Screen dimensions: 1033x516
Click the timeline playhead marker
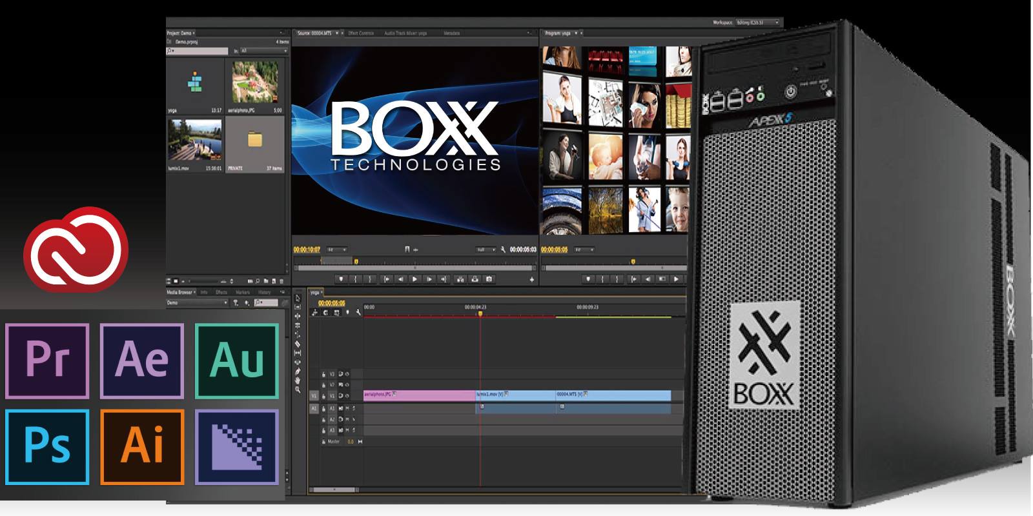tap(480, 314)
